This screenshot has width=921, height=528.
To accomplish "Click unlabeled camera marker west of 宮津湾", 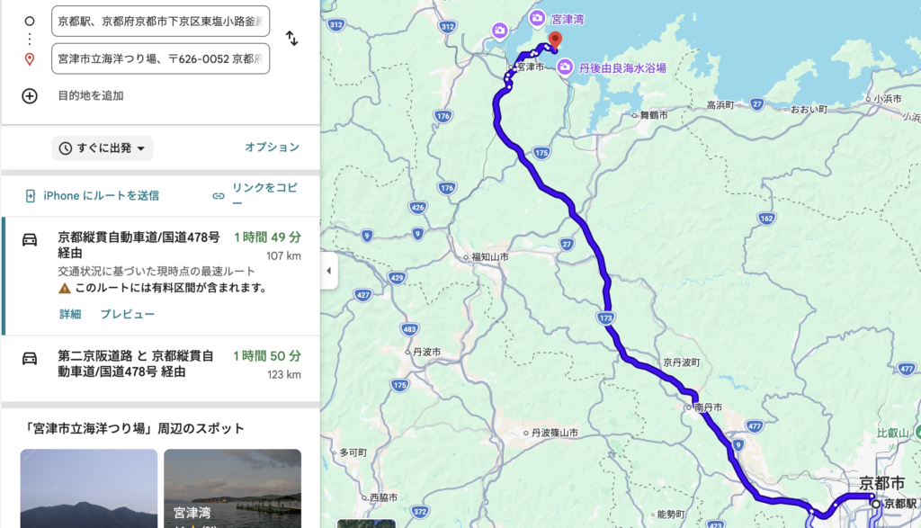I will (500, 30).
